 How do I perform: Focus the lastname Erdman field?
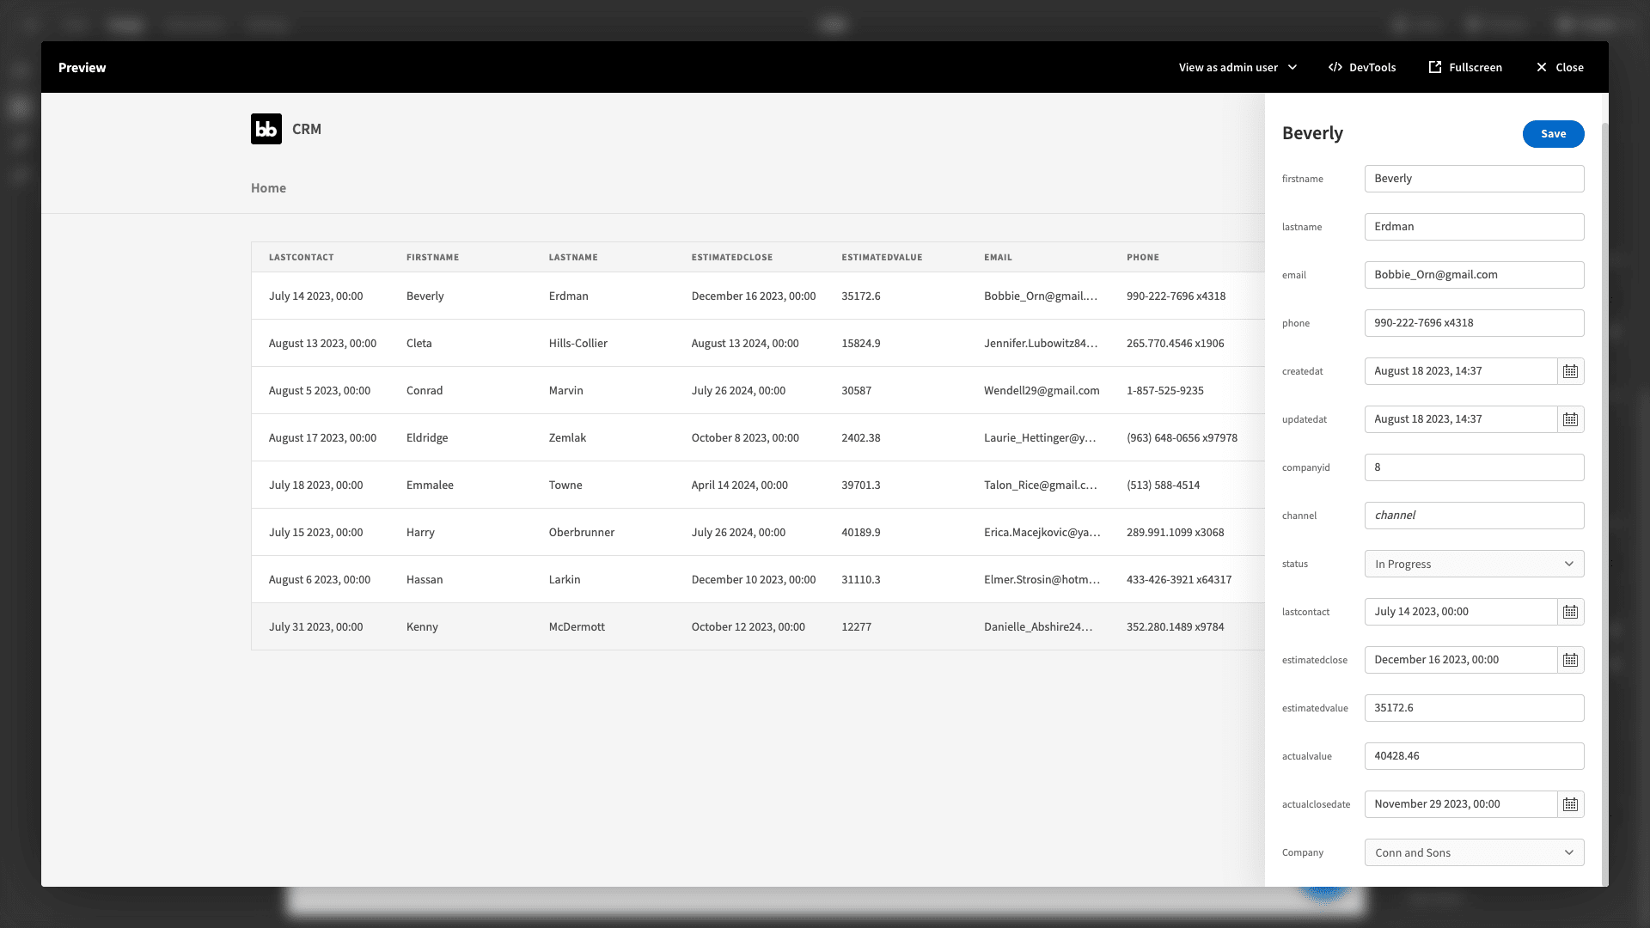[1474, 227]
